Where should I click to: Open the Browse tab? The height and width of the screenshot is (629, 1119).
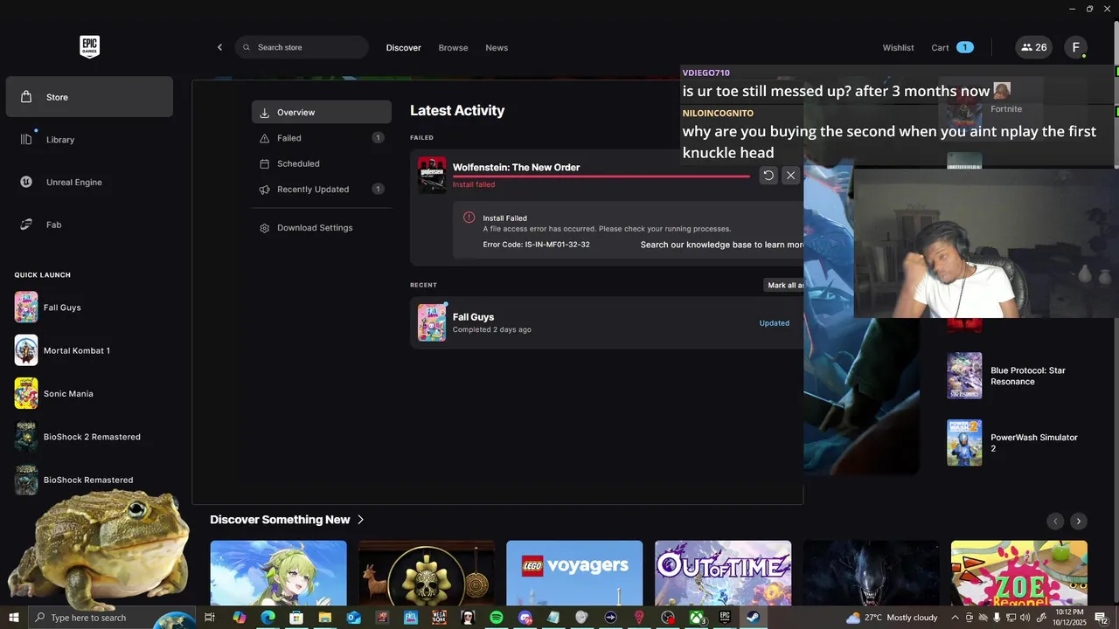[x=453, y=47]
